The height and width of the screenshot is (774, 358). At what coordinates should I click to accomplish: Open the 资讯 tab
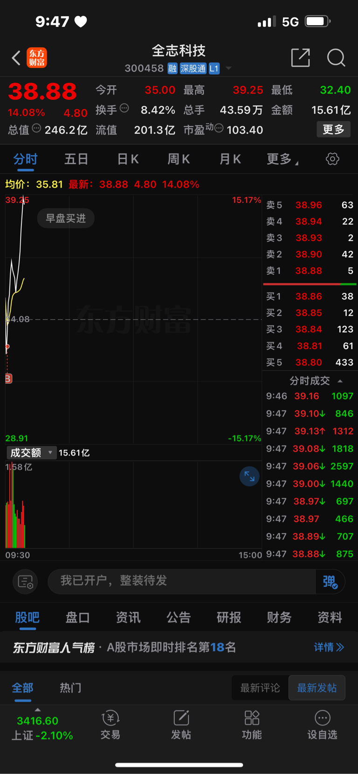tap(128, 618)
